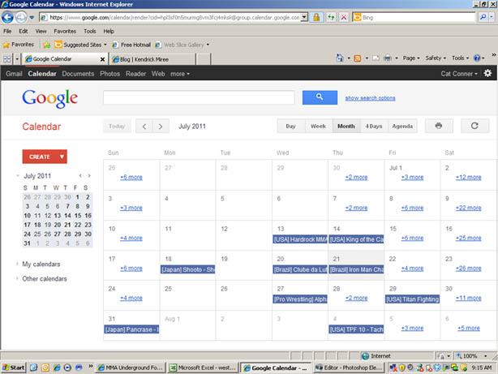Open the Help menu
Viewport: 498px width, 374px height.
click(109, 31)
